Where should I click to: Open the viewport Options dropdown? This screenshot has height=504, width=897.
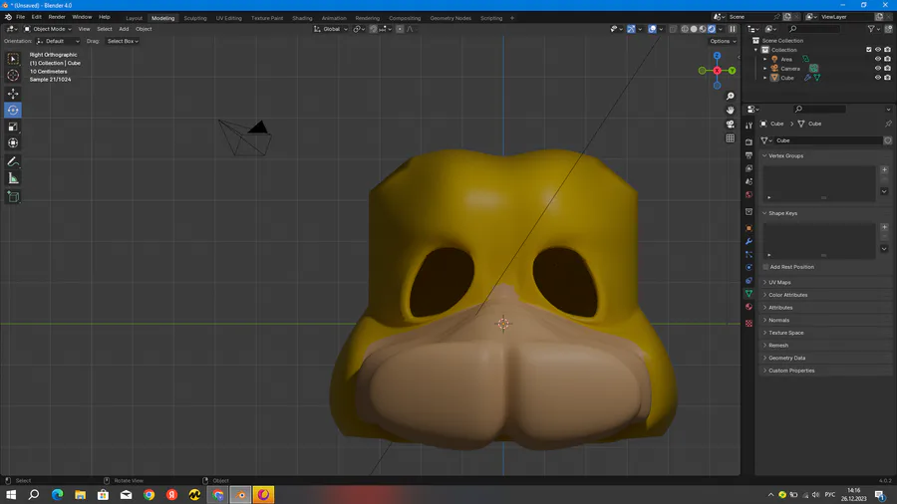[723, 41]
